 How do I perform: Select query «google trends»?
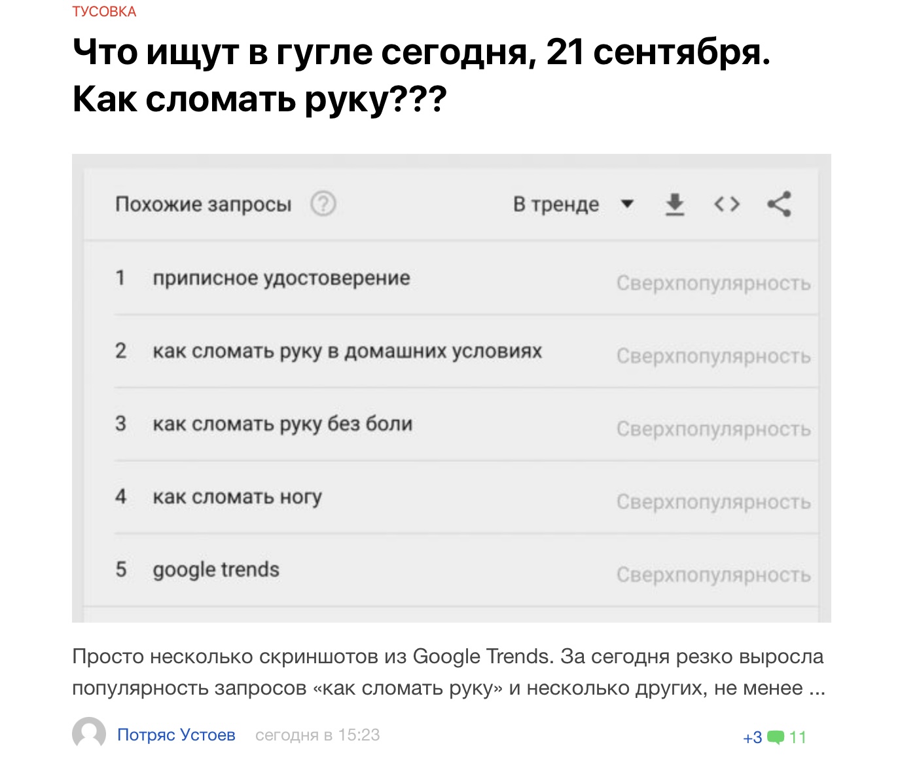(x=216, y=570)
